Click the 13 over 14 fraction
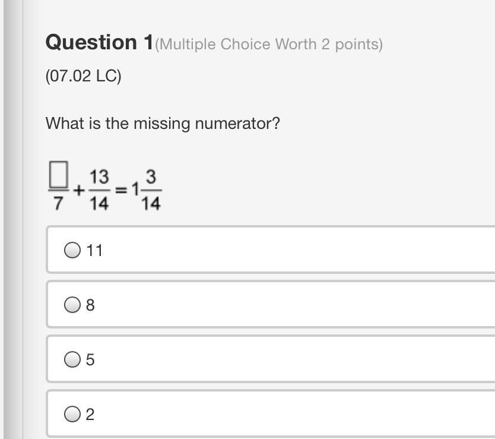 coord(100,190)
